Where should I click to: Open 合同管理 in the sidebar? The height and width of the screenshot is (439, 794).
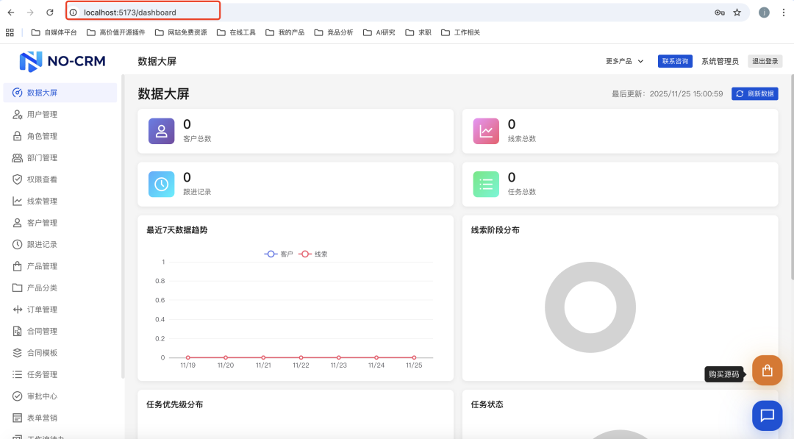[60, 331]
